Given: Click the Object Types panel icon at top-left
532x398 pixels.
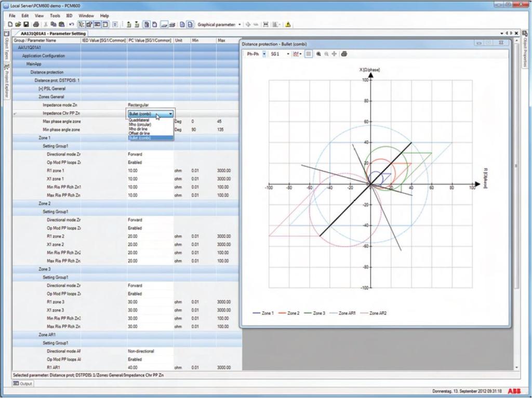Looking at the screenshot, I should pos(6,34).
